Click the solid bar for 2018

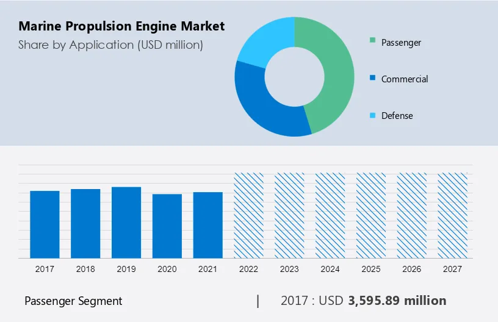click(x=85, y=224)
